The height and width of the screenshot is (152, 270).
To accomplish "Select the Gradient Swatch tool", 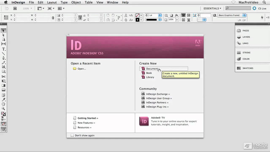I will pos(3,85).
